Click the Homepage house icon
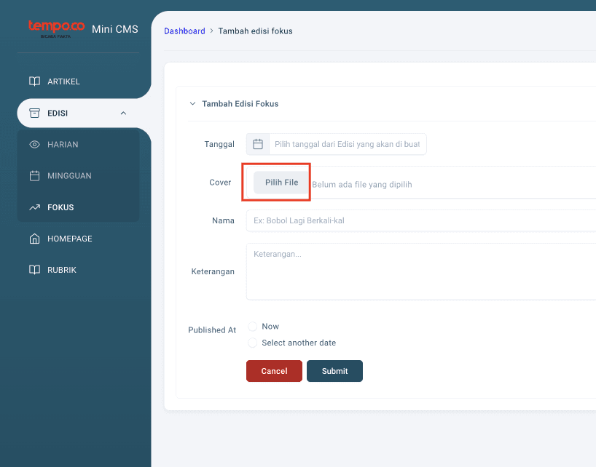 tap(34, 239)
